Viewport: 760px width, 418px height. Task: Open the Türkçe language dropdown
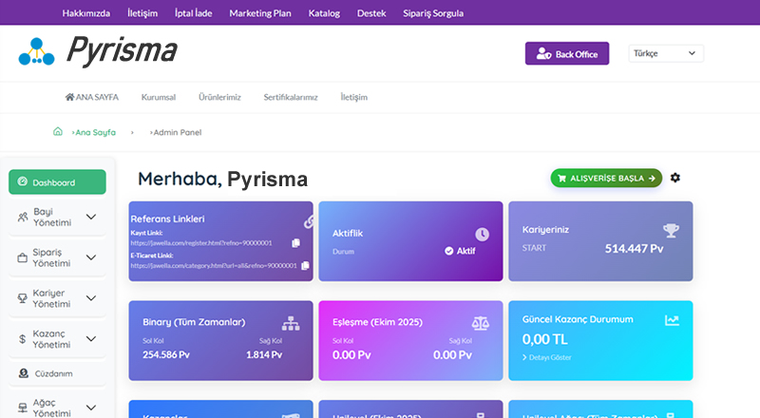[665, 54]
